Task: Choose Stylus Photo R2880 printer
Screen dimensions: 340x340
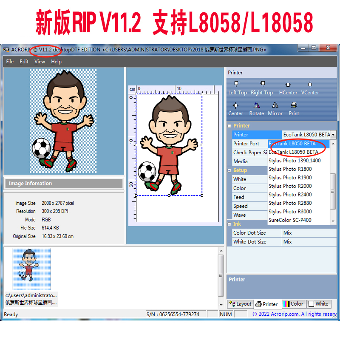Action: coord(299,203)
